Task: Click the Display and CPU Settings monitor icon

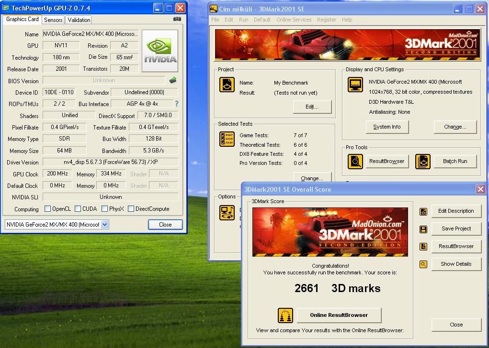Action: pyautogui.click(x=355, y=85)
